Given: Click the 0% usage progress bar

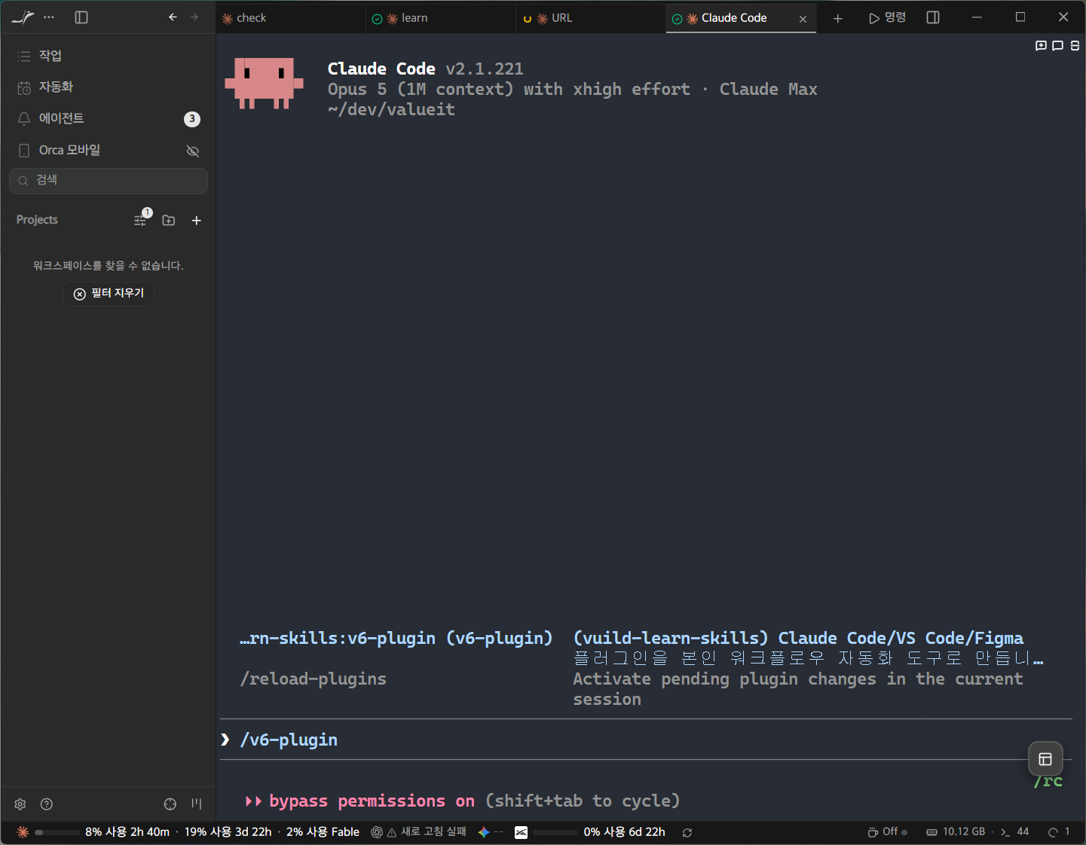Looking at the screenshot, I should [555, 832].
